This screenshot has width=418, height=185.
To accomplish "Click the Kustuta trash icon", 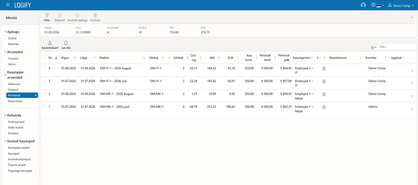I will 95,17.
